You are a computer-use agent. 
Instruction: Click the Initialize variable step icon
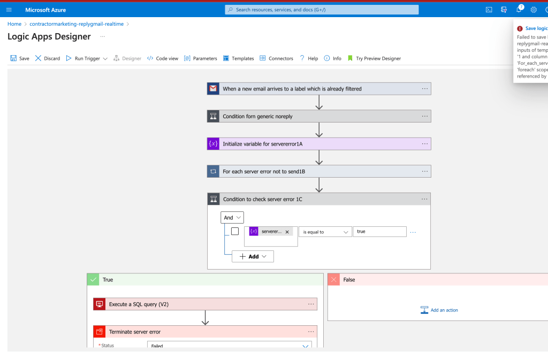coord(213,144)
